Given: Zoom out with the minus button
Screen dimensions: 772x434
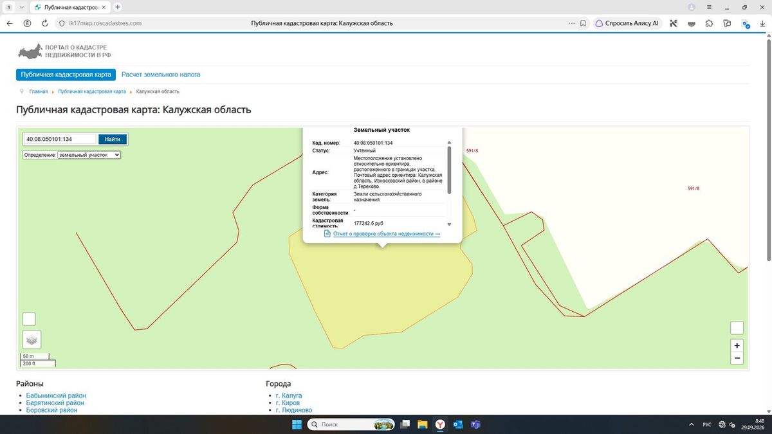Looking at the screenshot, I should point(737,358).
